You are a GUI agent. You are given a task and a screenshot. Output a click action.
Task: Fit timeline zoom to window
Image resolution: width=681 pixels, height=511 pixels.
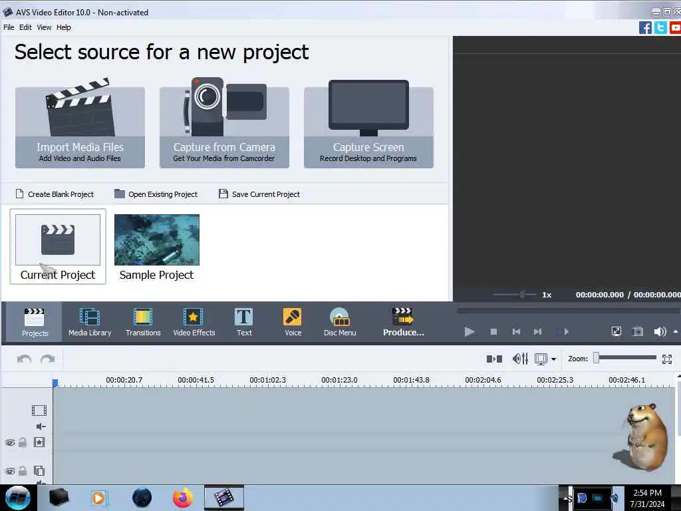pyautogui.click(x=667, y=359)
